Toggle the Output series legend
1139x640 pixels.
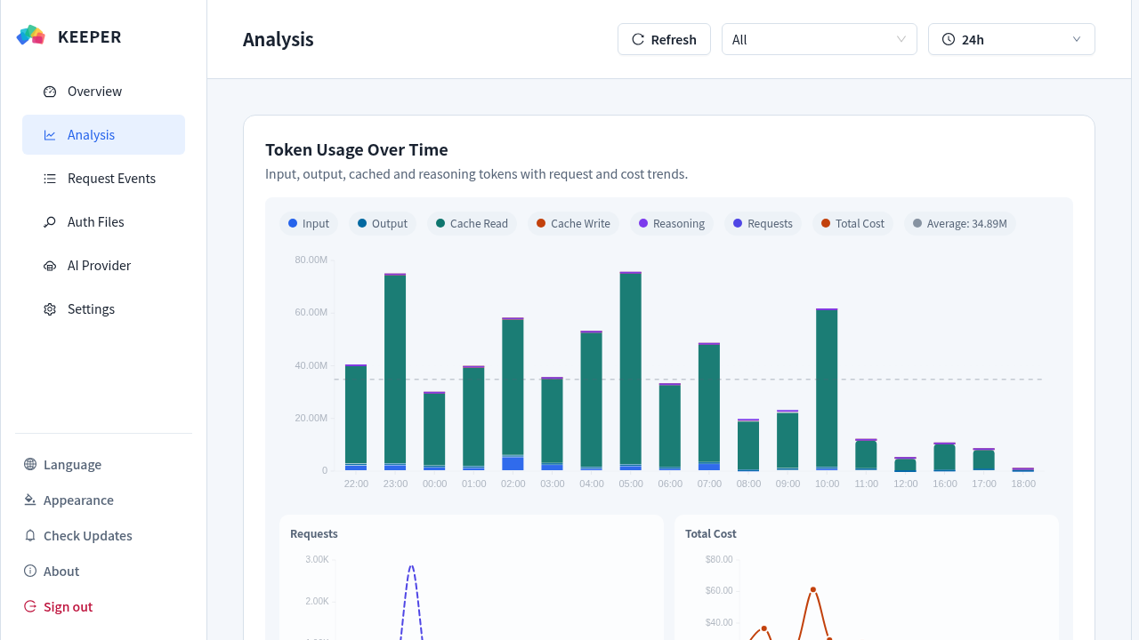383,223
